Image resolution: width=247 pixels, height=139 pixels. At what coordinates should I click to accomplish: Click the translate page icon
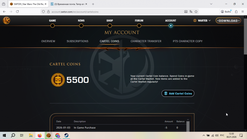191,12
